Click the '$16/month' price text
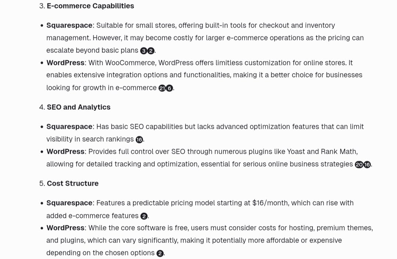 (271, 203)
